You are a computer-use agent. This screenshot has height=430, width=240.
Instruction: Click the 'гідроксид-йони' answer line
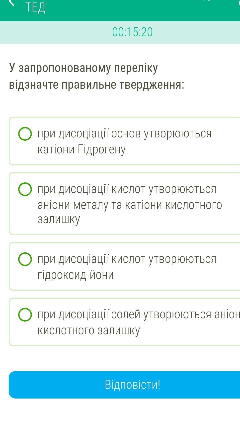click(x=76, y=275)
